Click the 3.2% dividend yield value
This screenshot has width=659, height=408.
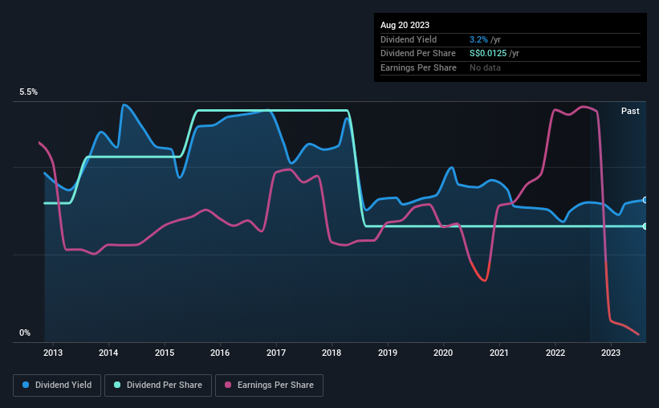click(x=478, y=39)
